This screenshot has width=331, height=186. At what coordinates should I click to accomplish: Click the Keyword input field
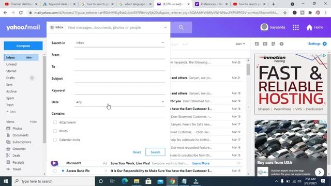coord(119,90)
